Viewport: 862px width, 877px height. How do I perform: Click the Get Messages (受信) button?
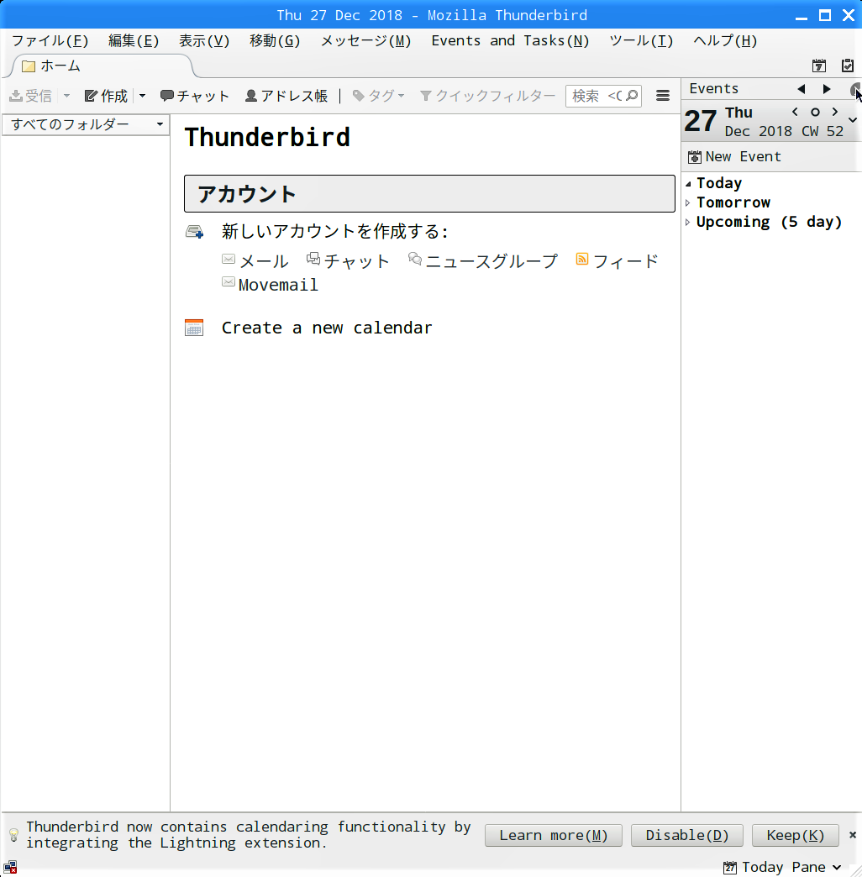31,97
